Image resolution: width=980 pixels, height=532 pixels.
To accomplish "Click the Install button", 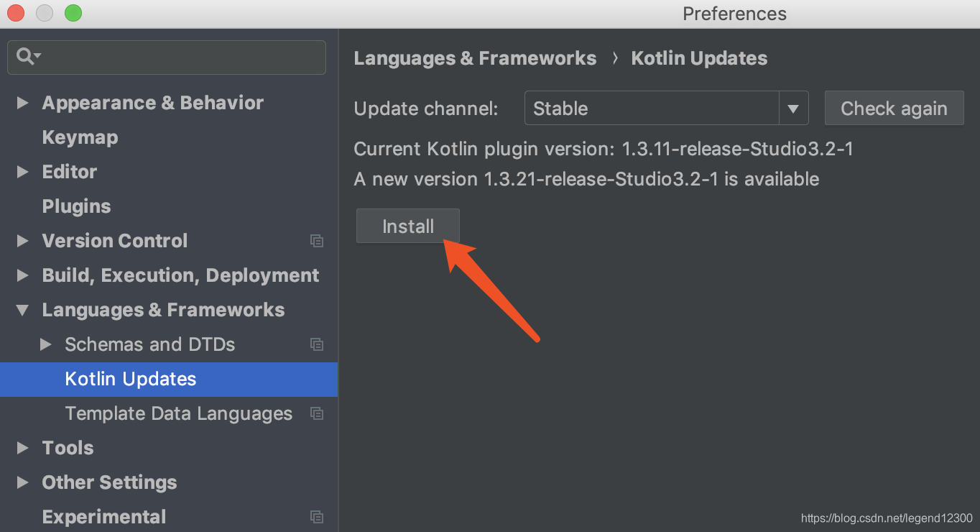I will pyautogui.click(x=407, y=226).
